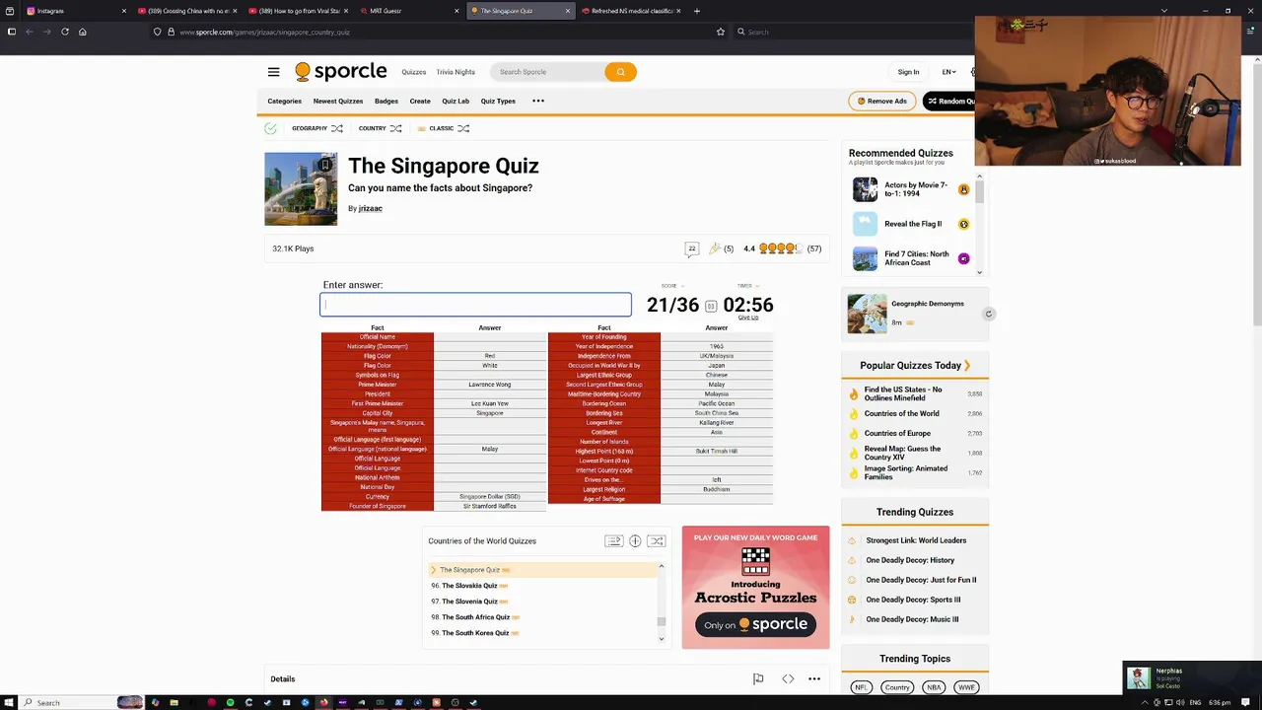Click the Remove Ads button
Screen dimensions: 1262x710
(x=881, y=101)
